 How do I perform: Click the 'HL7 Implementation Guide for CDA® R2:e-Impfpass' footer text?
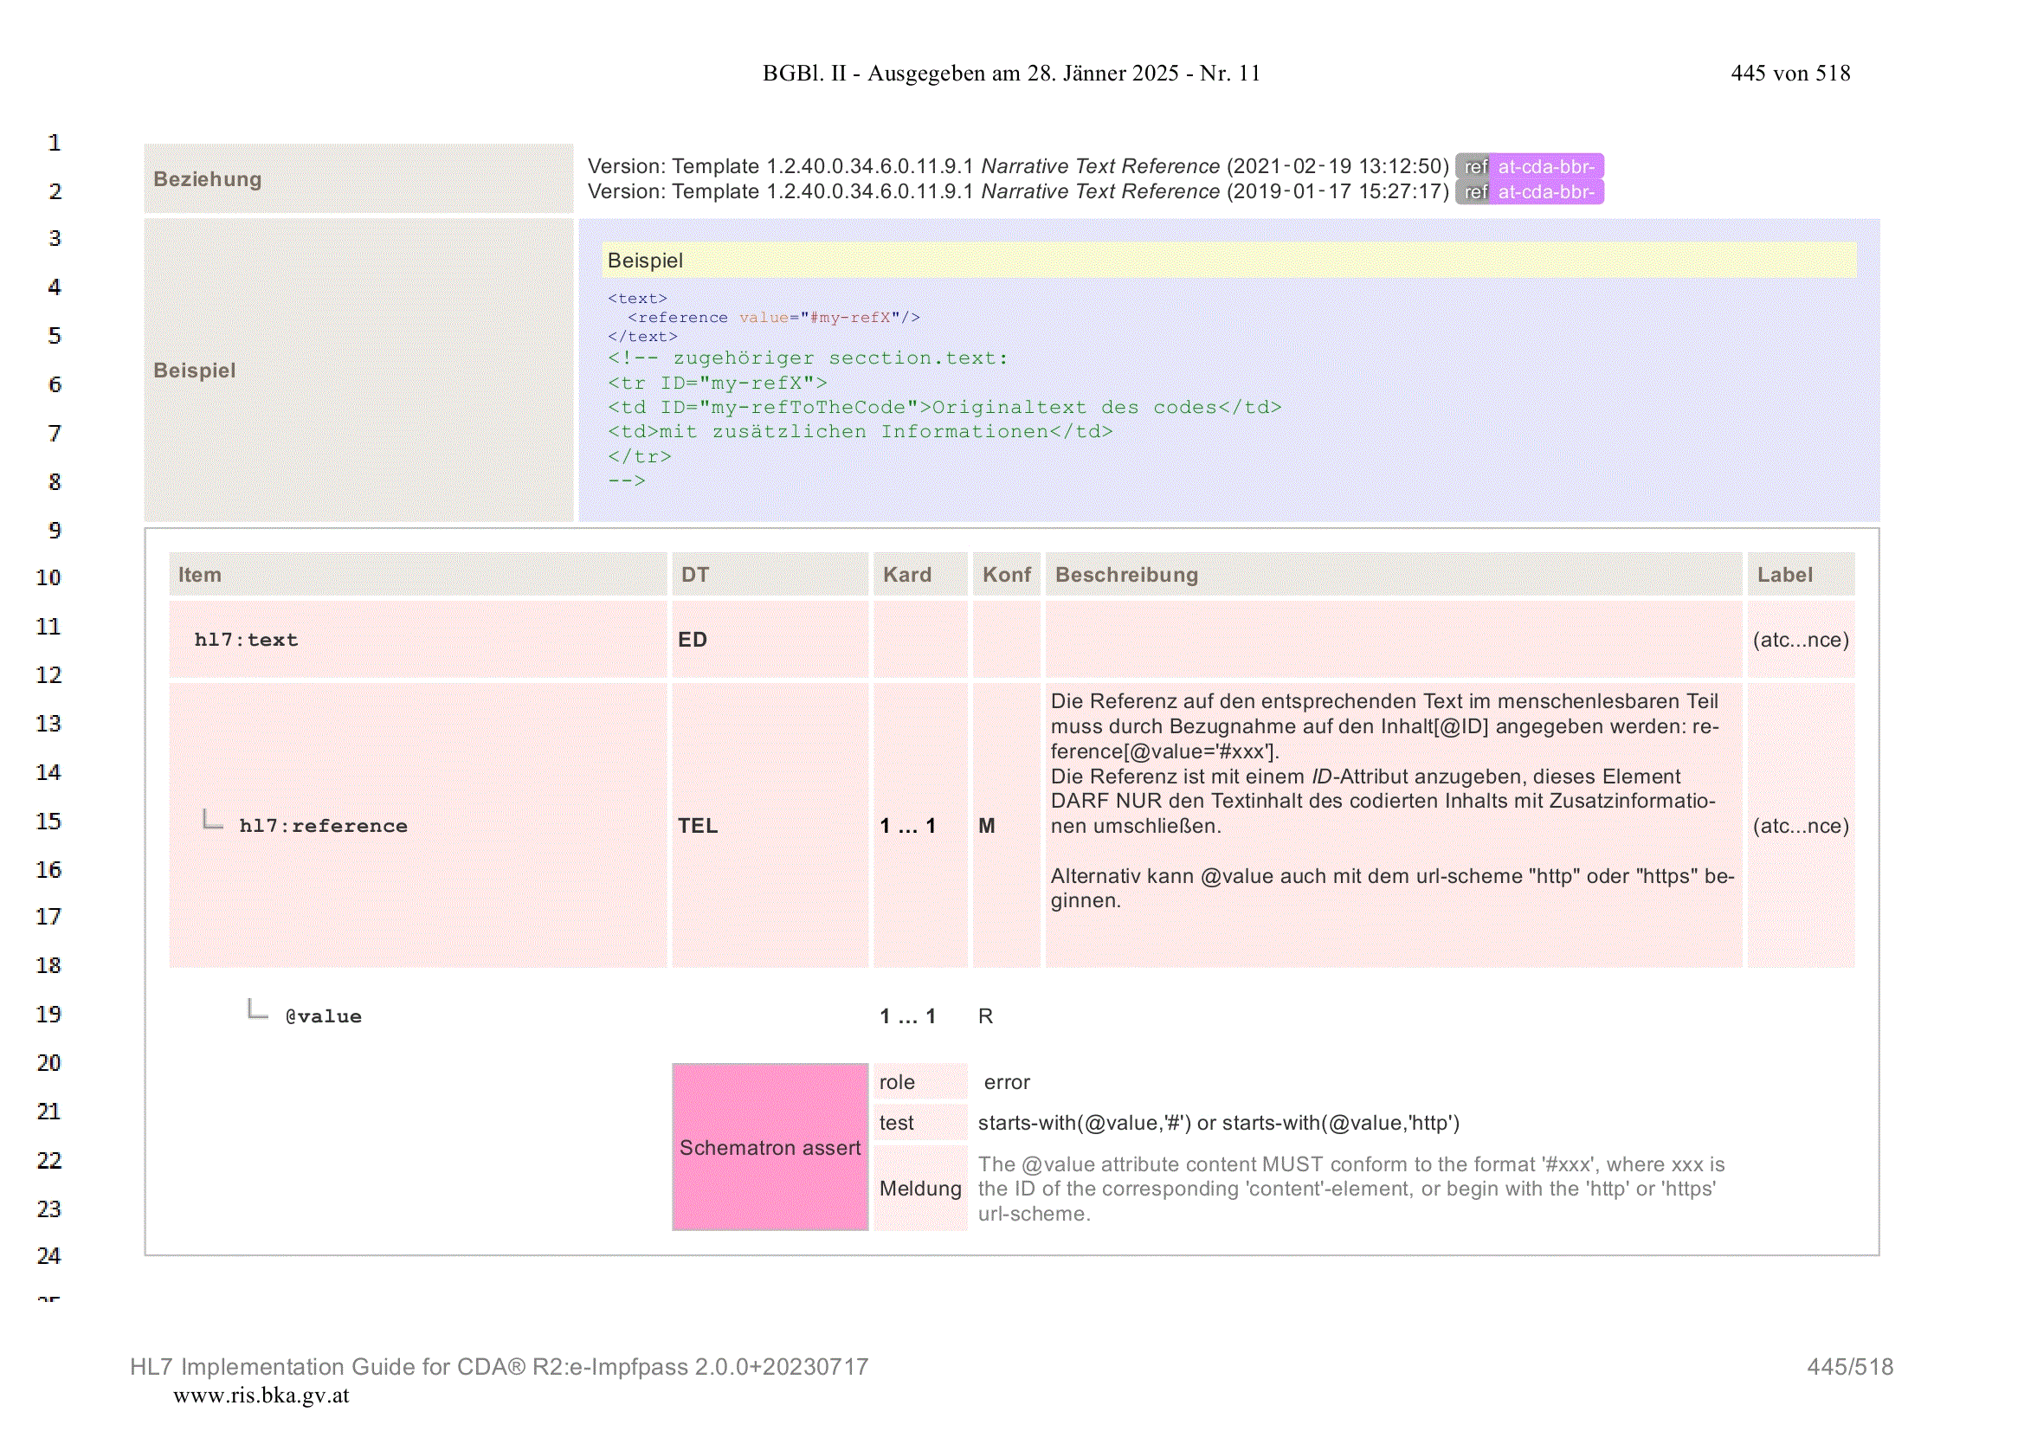499,1367
